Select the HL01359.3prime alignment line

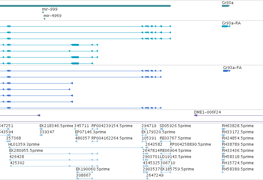[76, 148]
